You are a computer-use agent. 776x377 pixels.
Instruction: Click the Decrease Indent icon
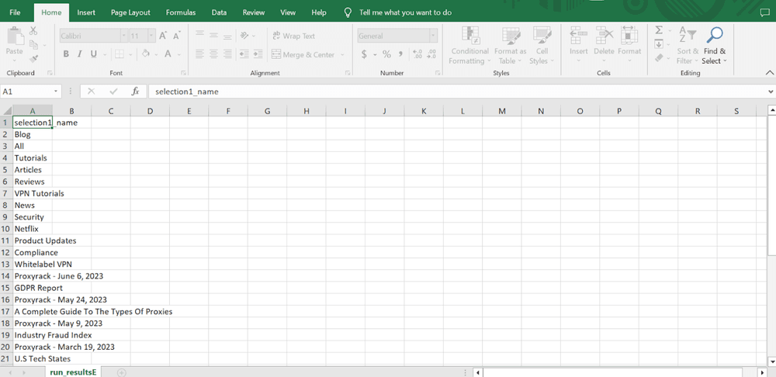pyautogui.click(x=244, y=54)
